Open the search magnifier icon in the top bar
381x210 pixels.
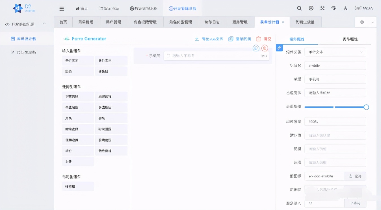click(299, 8)
